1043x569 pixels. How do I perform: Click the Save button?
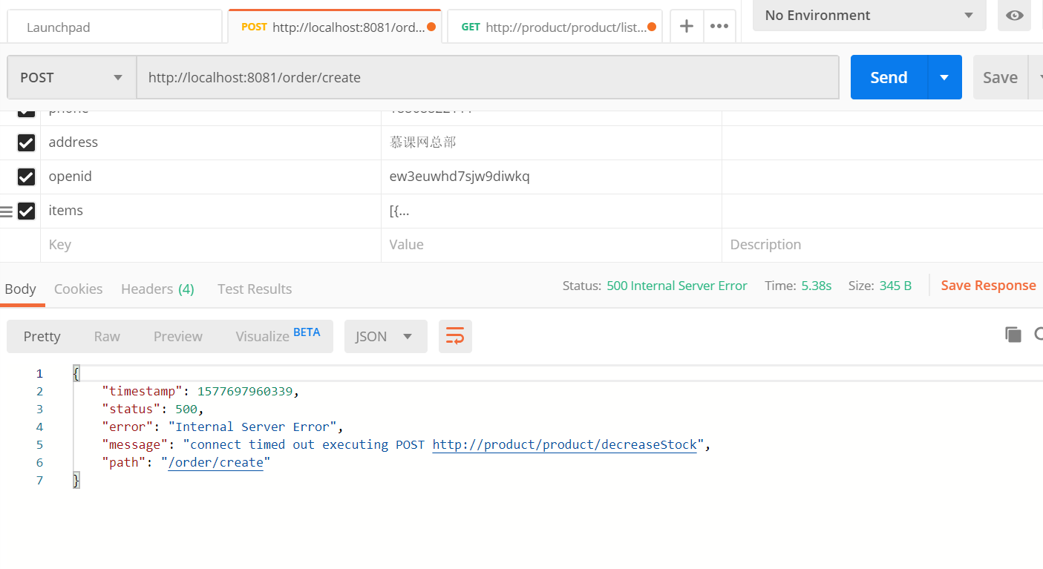[x=1000, y=77]
